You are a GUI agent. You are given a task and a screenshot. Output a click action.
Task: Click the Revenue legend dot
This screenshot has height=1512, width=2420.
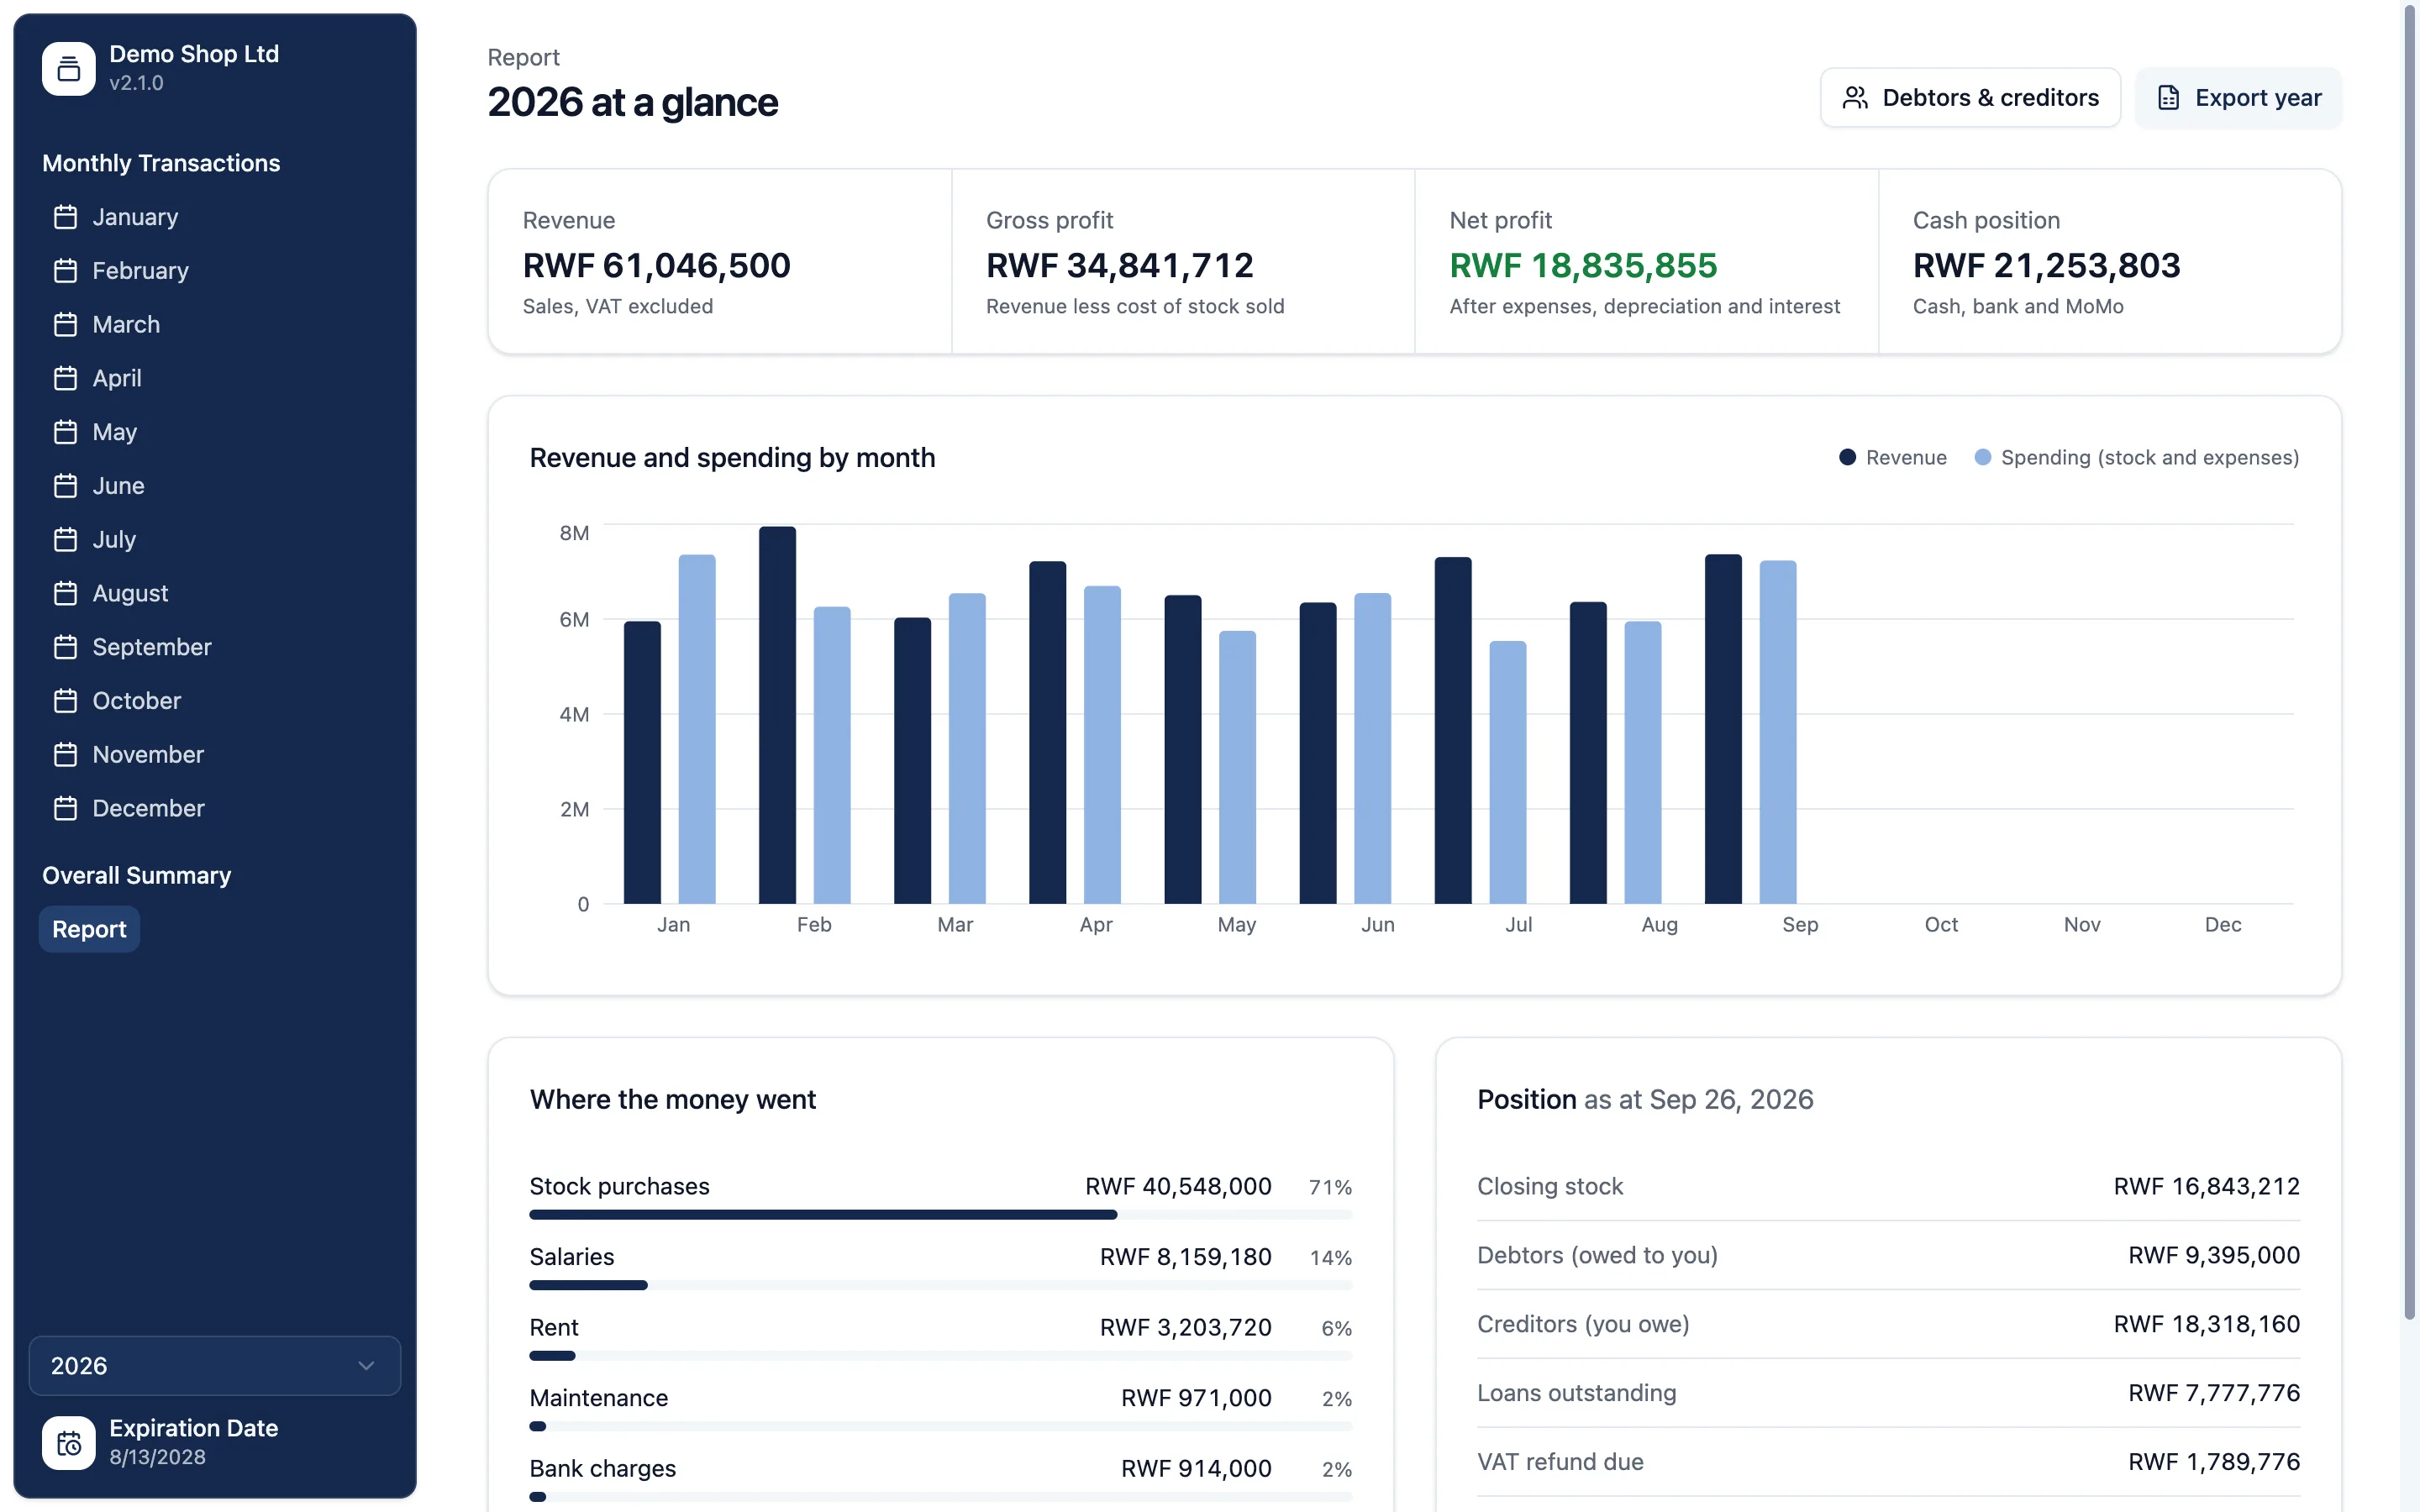(1847, 457)
